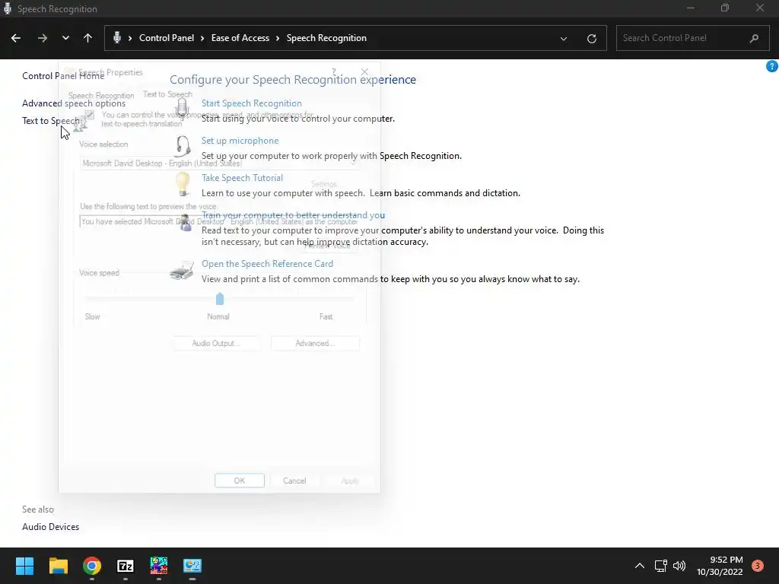The width and height of the screenshot is (779, 584).
Task: Open Google Chrome from taskbar
Action: 92,566
